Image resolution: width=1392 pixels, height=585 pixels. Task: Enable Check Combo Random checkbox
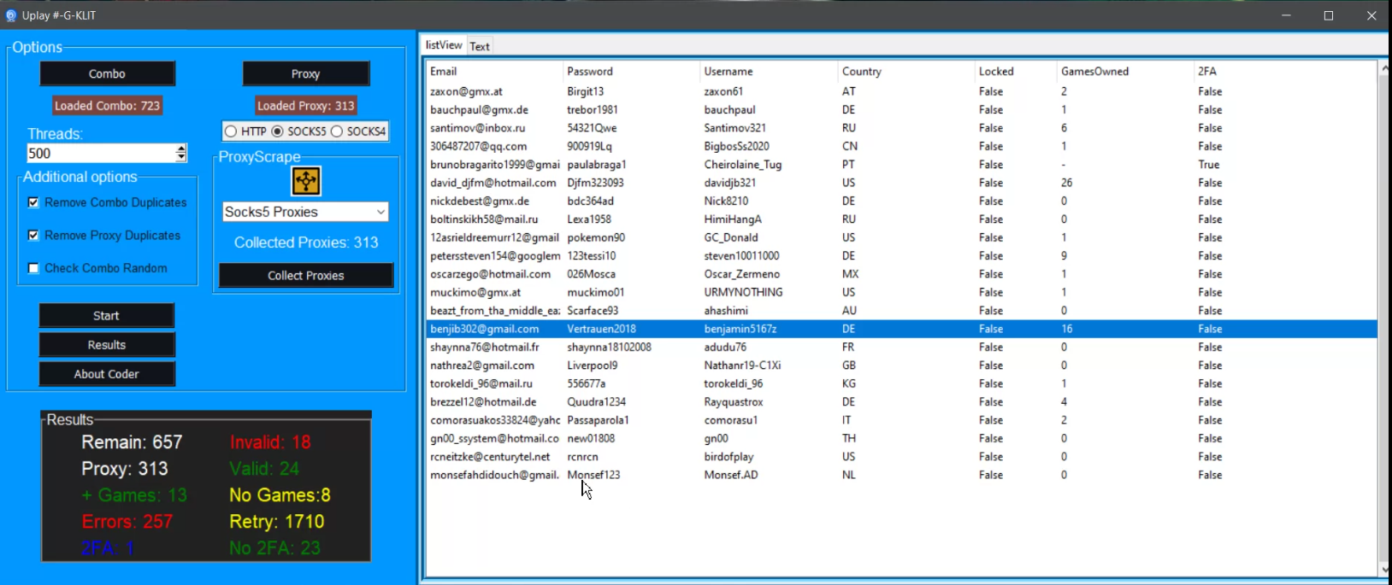(x=33, y=268)
